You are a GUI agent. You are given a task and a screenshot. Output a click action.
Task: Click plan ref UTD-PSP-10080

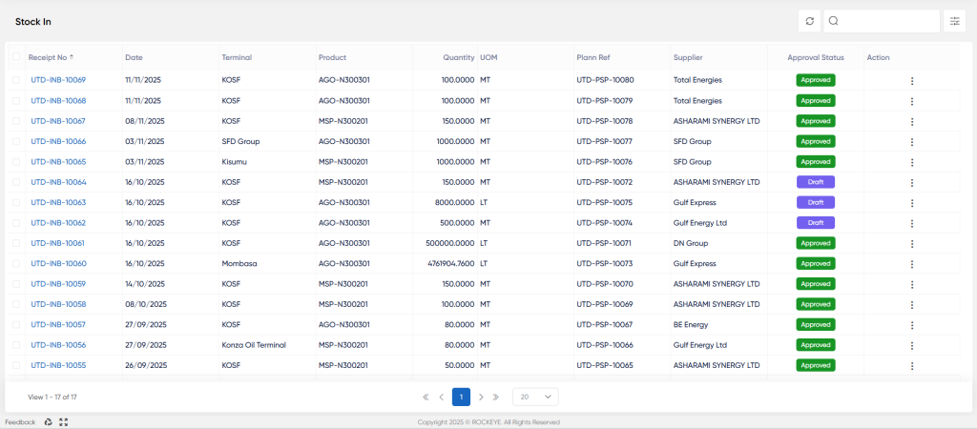pos(605,80)
